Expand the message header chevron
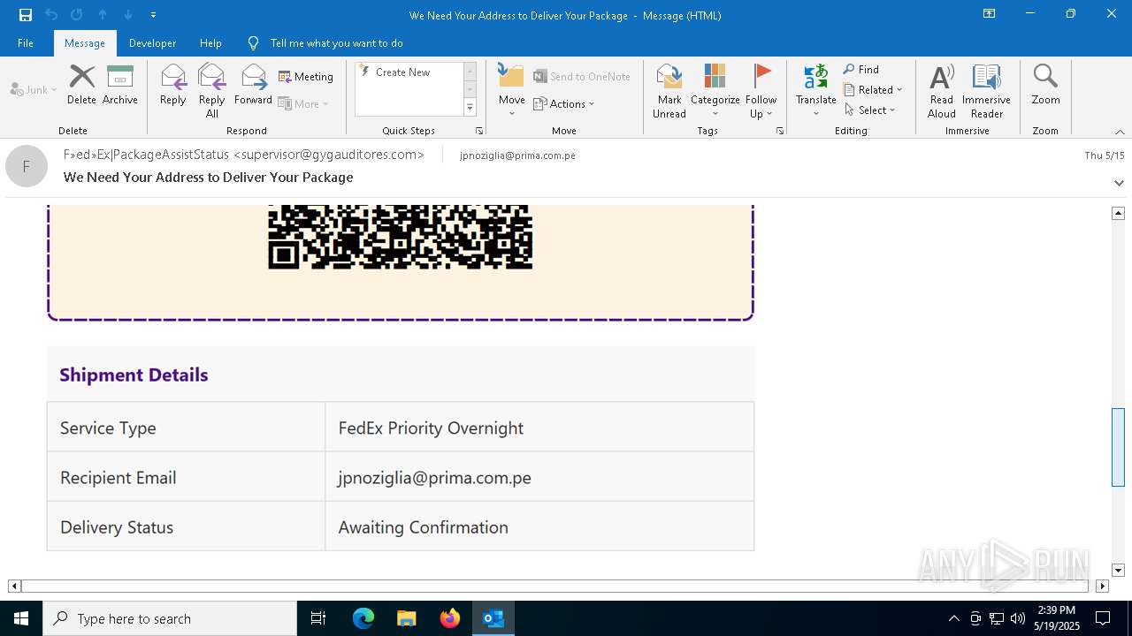Screen dimensions: 1132x636 click(x=1119, y=183)
